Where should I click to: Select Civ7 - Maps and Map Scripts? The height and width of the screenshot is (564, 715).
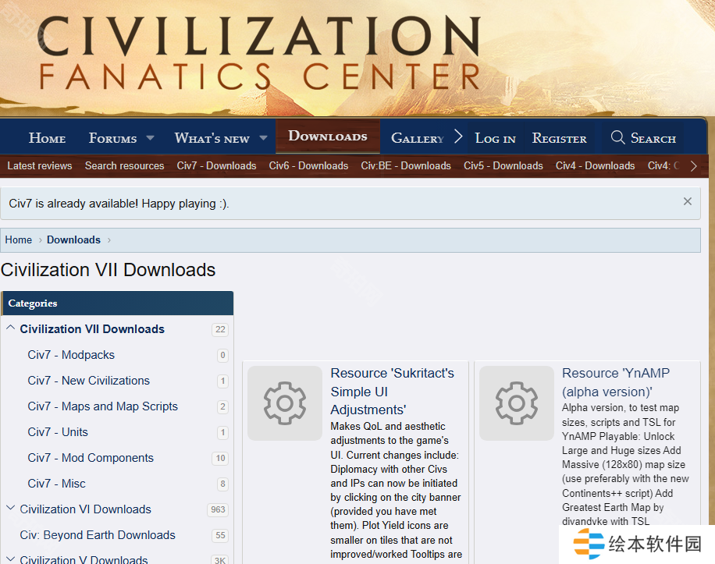pyautogui.click(x=102, y=406)
